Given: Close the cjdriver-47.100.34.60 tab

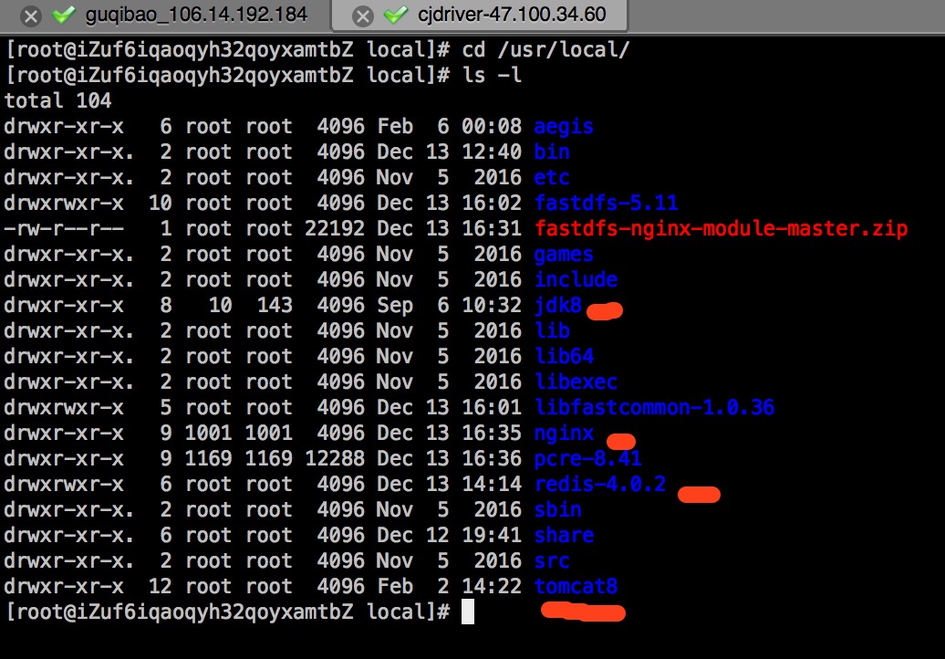Looking at the screenshot, I should (362, 16).
